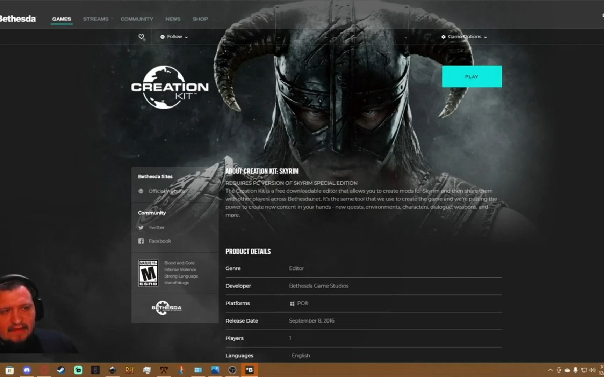This screenshot has height=377, width=604.
Task: Open Discord from the taskbar
Action: click(x=27, y=370)
